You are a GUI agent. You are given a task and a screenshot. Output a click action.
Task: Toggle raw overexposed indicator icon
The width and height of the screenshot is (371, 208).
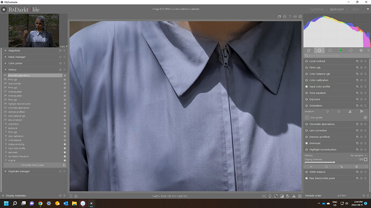[276, 196]
